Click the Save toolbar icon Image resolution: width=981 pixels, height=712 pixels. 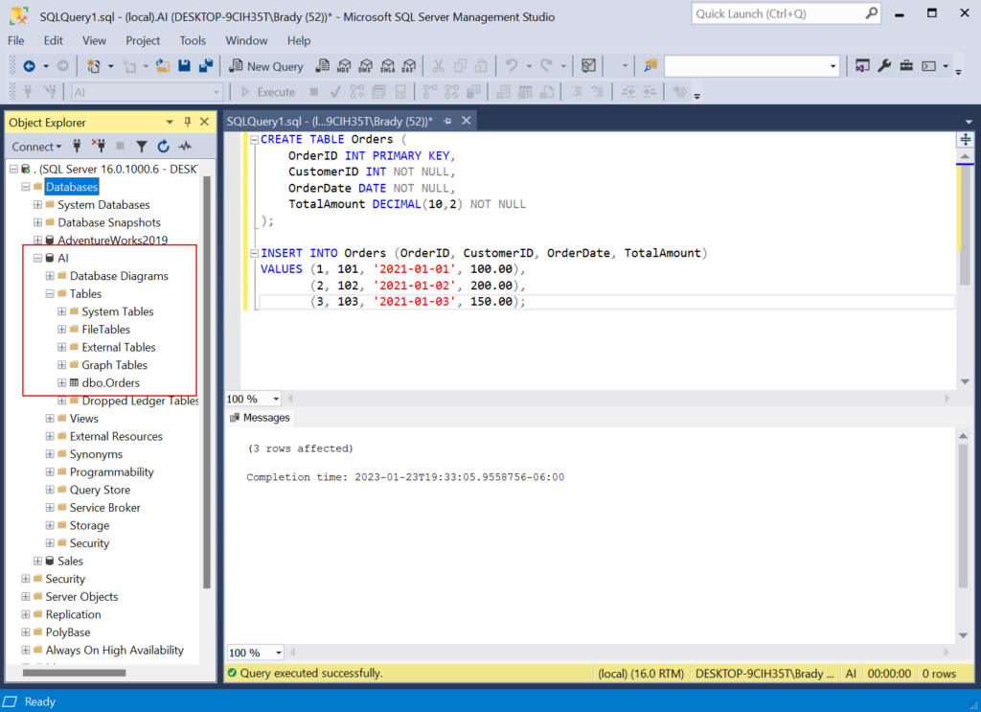coord(184,65)
